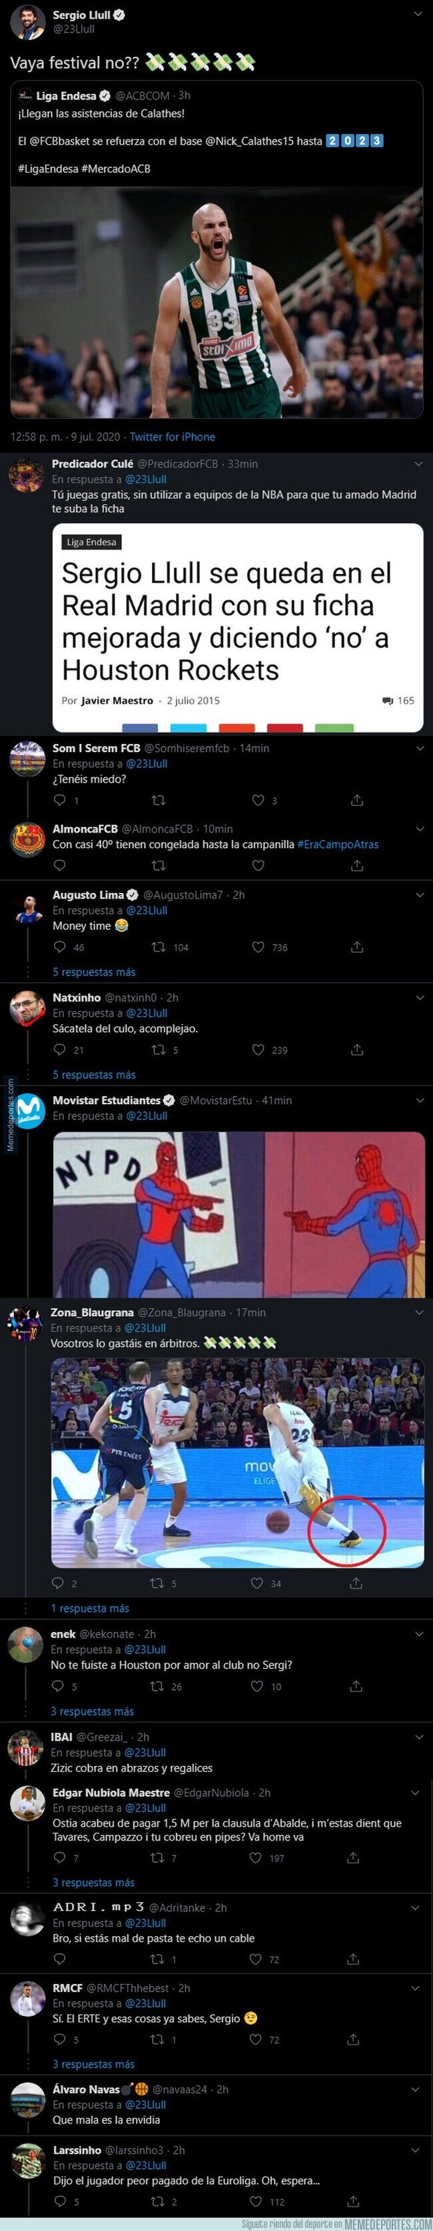Open dropdown arrow on Predicador Culé's tweet
Screen dimensions: 433x2231
coord(418,464)
